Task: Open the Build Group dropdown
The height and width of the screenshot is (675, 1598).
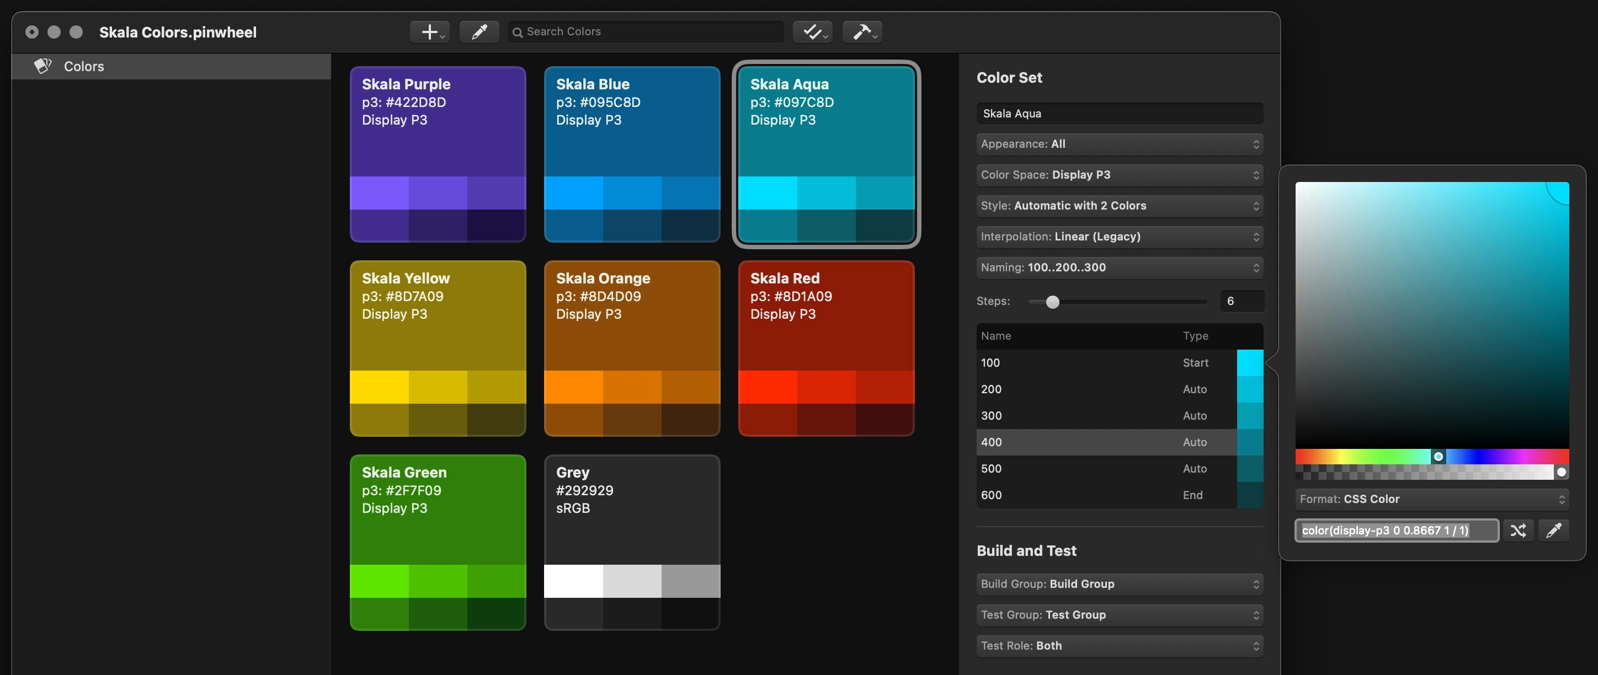Action: click(x=1120, y=585)
